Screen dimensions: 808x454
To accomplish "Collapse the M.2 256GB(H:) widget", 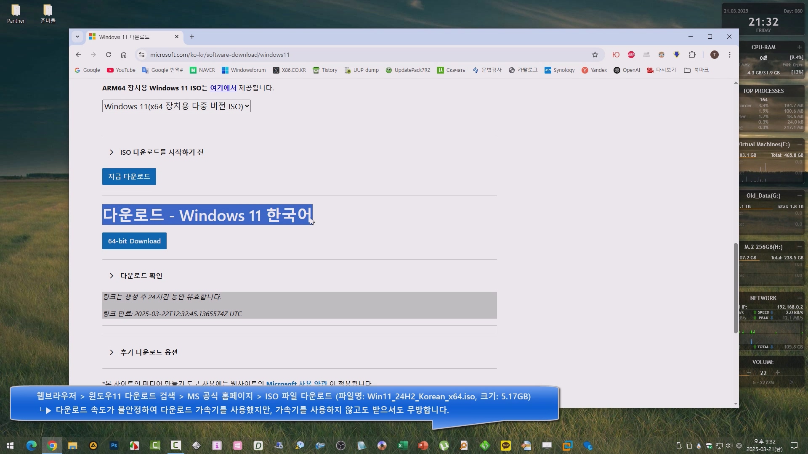I will (x=799, y=247).
